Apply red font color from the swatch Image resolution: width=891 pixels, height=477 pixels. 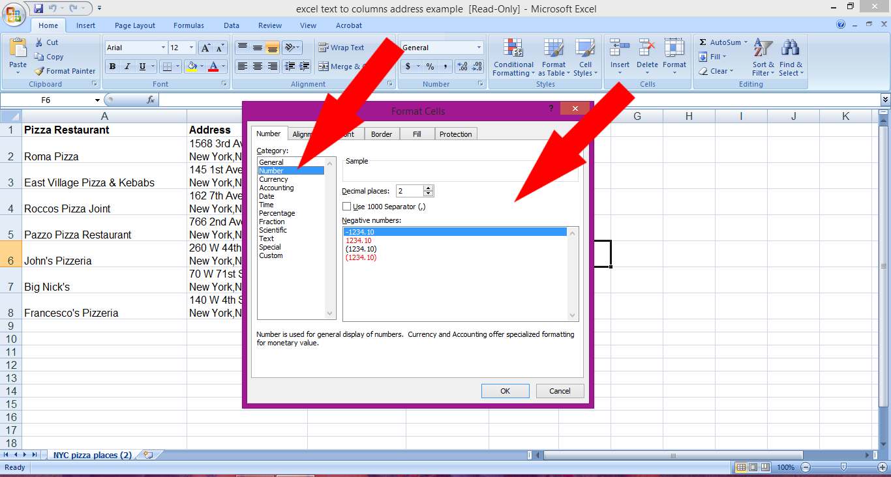pyautogui.click(x=213, y=66)
